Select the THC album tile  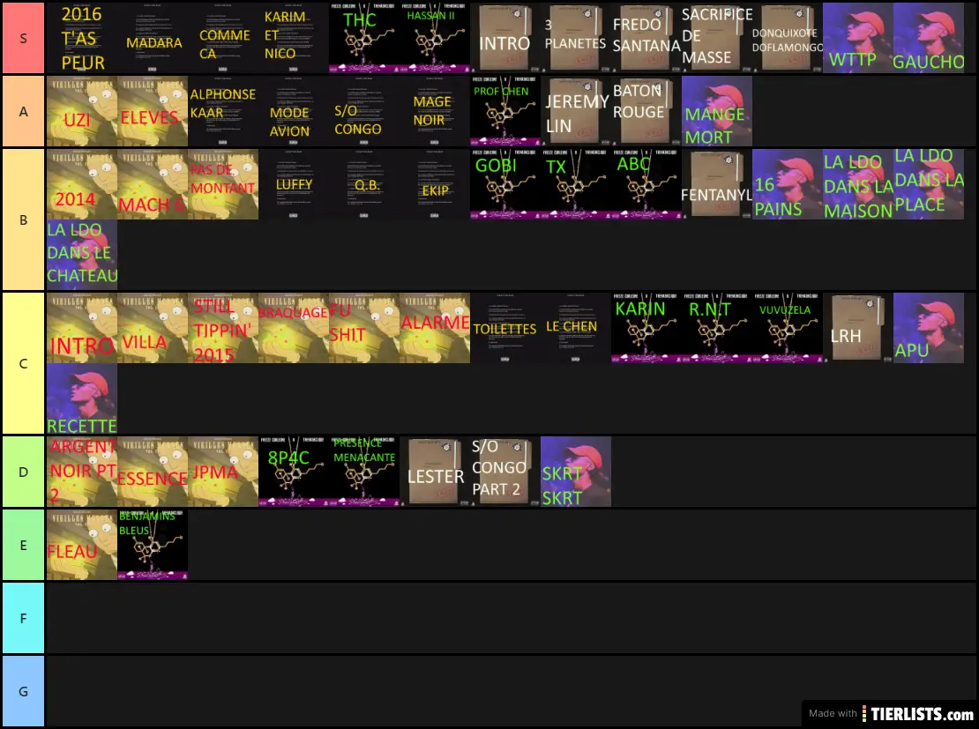[364, 38]
